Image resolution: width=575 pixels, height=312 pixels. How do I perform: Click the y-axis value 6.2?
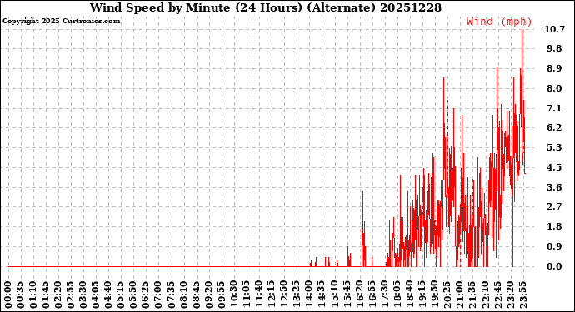coord(554,128)
